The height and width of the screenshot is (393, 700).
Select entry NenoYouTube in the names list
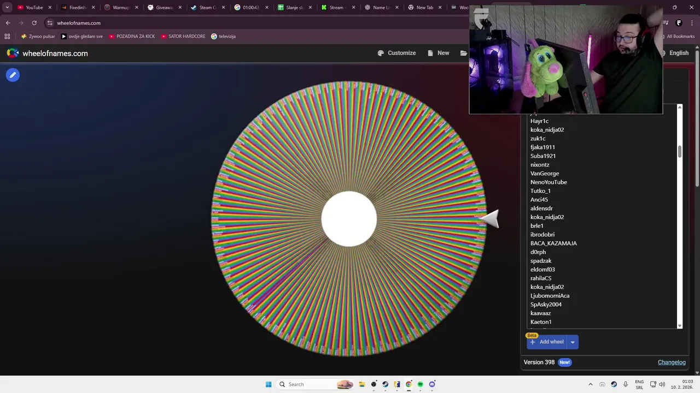549,182
